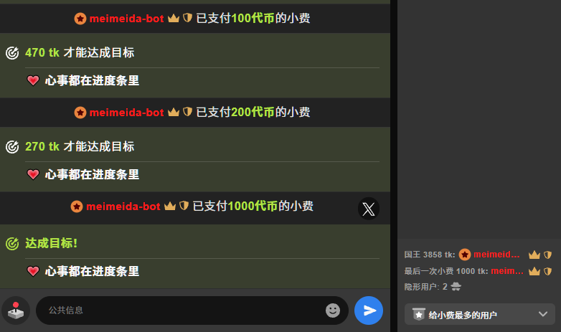Click the blue send message button
The width and height of the screenshot is (561, 332).
(369, 310)
